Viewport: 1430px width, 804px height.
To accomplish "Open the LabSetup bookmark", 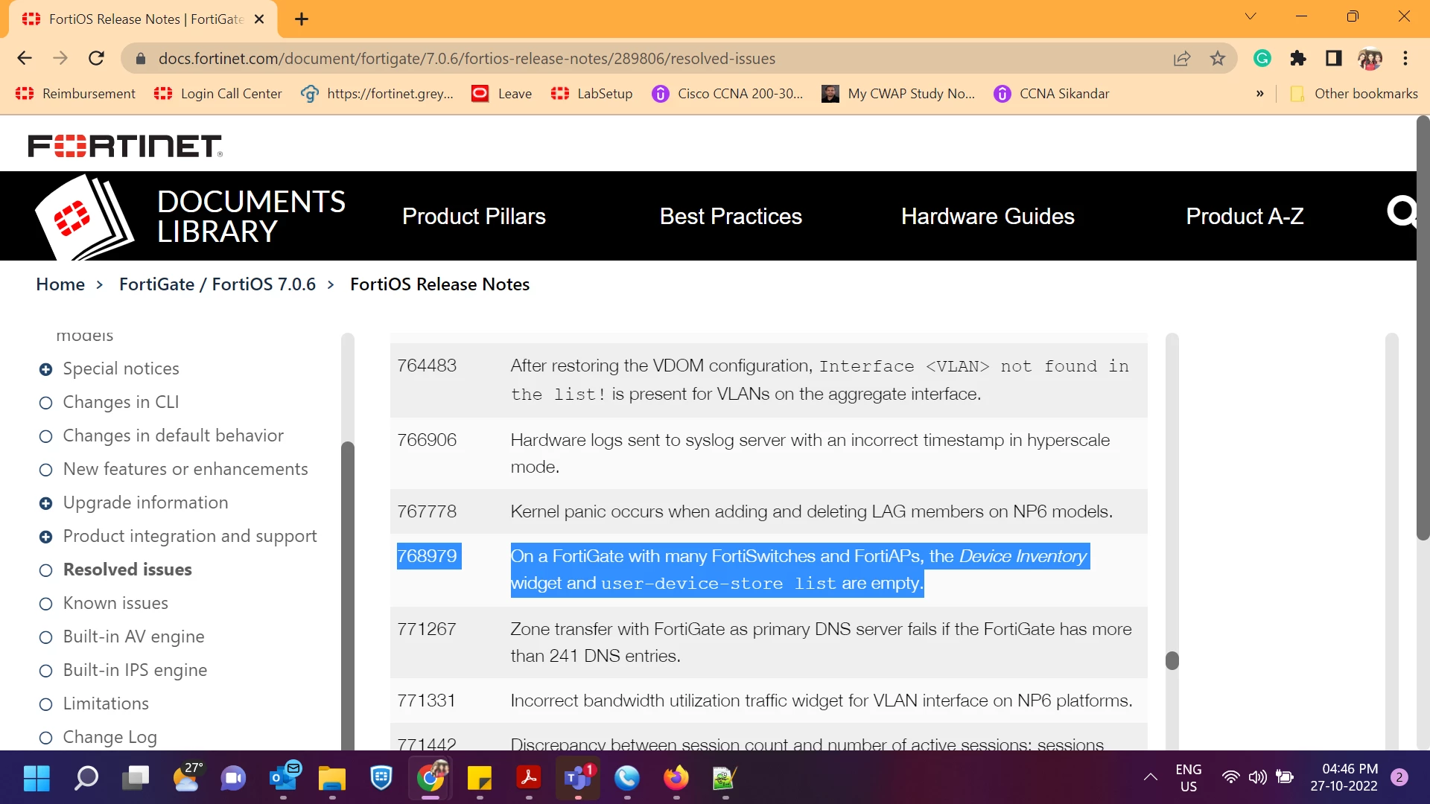I will pyautogui.click(x=592, y=94).
